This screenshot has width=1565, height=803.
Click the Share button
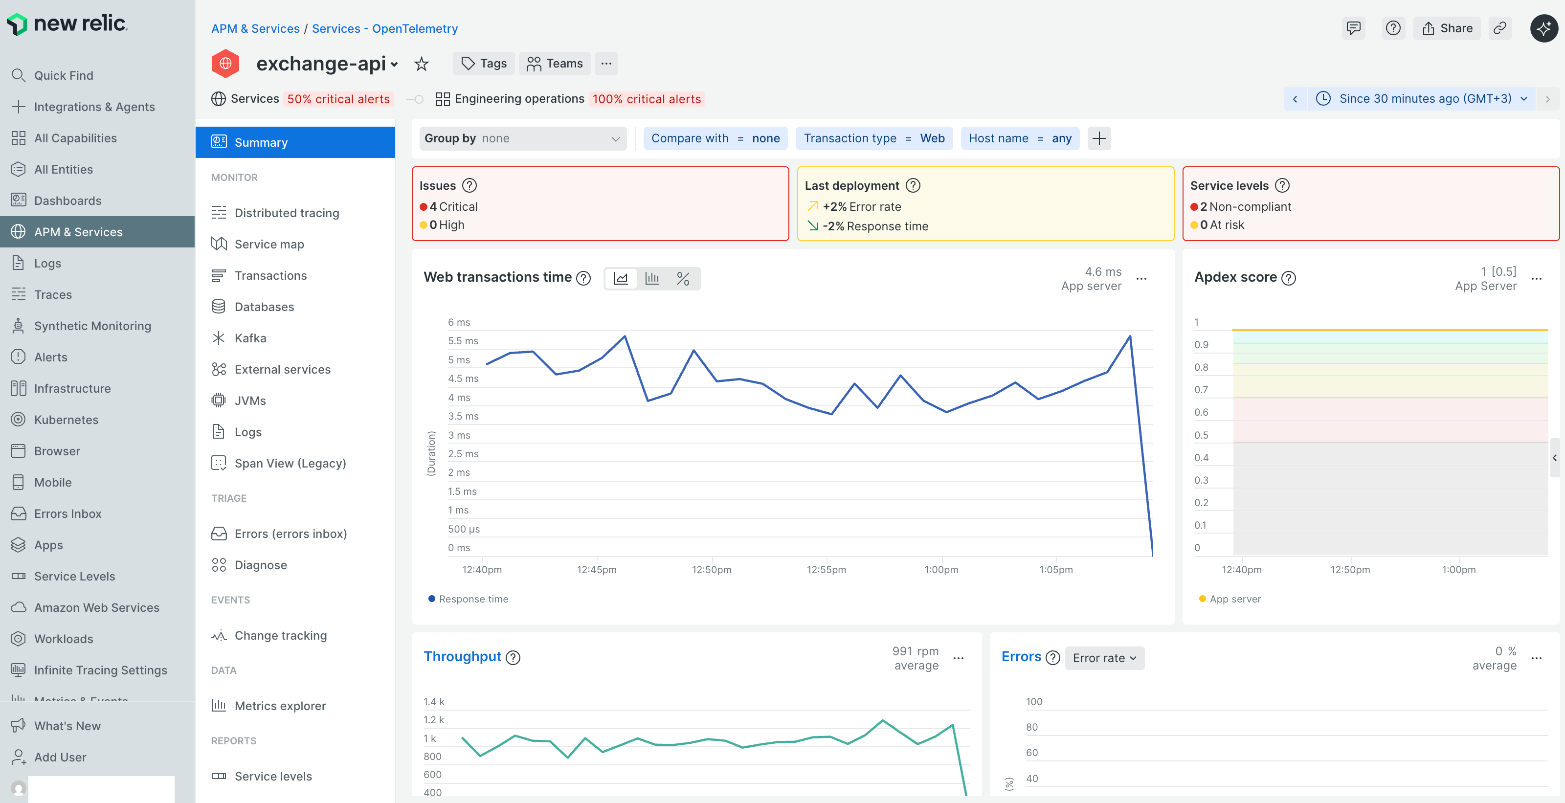click(x=1447, y=28)
